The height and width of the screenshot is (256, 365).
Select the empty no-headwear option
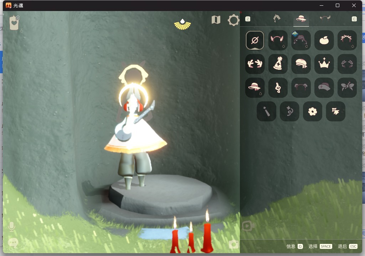(255, 40)
